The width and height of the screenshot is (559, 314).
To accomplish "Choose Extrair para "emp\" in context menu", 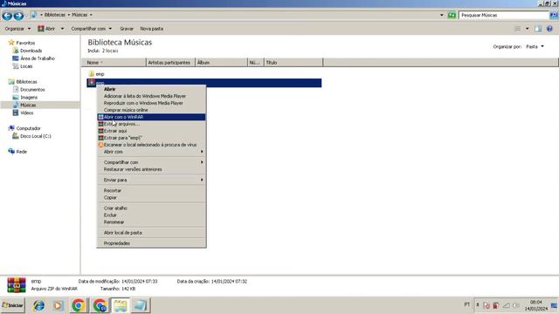I will (151, 138).
